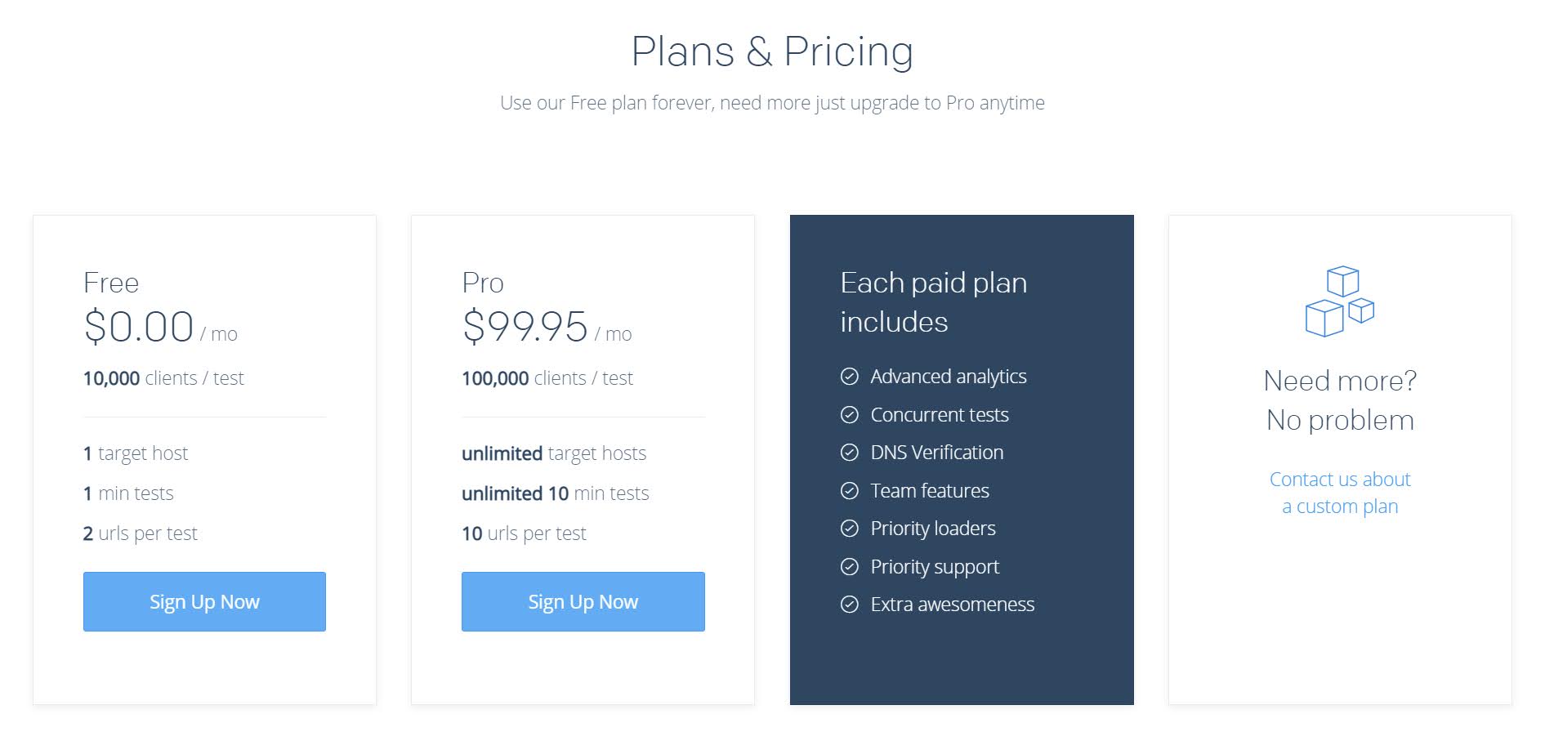Click checkmark icon beside Extra awesomeness
The width and height of the screenshot is (1545, 732).
(x=850, y=605)
